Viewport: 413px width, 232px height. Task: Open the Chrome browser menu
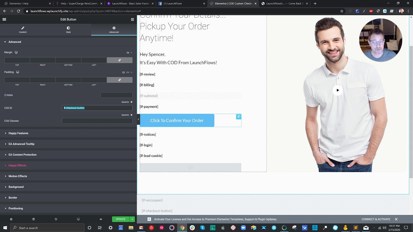tap(409, 11)
